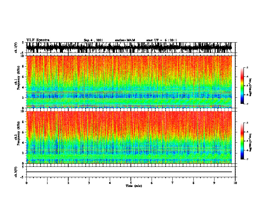This screenshot has height=205, width=265.
Task: Click inside the ch.2 spectrogram panel
Action: pos(129,137)
